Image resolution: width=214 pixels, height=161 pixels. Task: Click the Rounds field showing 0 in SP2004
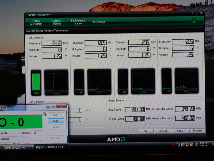(x=38, y=133)
